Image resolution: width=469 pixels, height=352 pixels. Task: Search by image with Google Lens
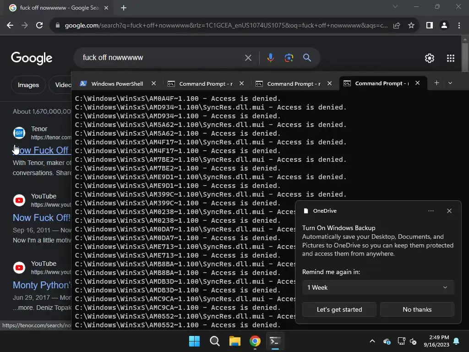point(289,58)
